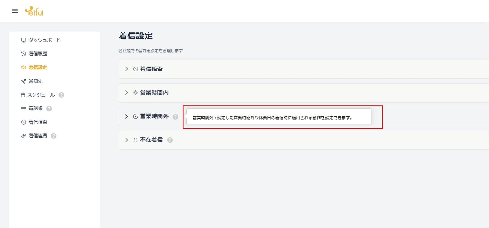This screenshot has width=489, height=228.
Task: Open the dashboard via the monitor icon
Action: 23,40
